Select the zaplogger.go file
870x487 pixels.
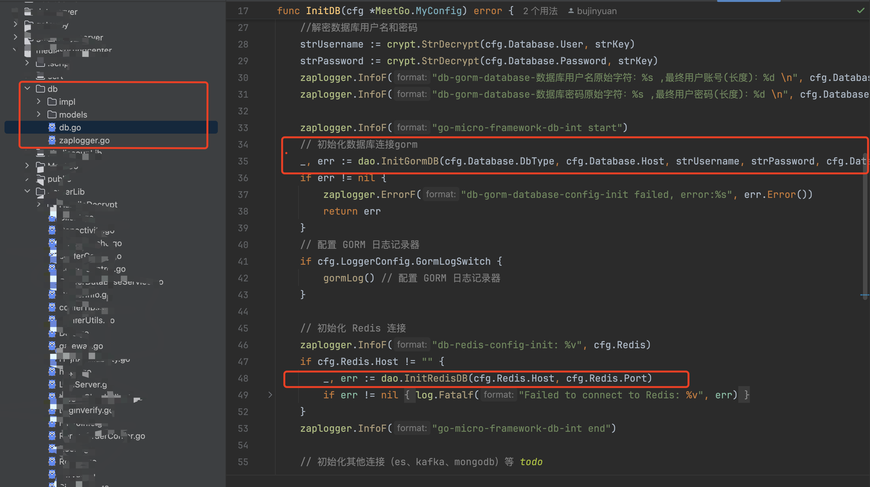(x=85, y=140)
